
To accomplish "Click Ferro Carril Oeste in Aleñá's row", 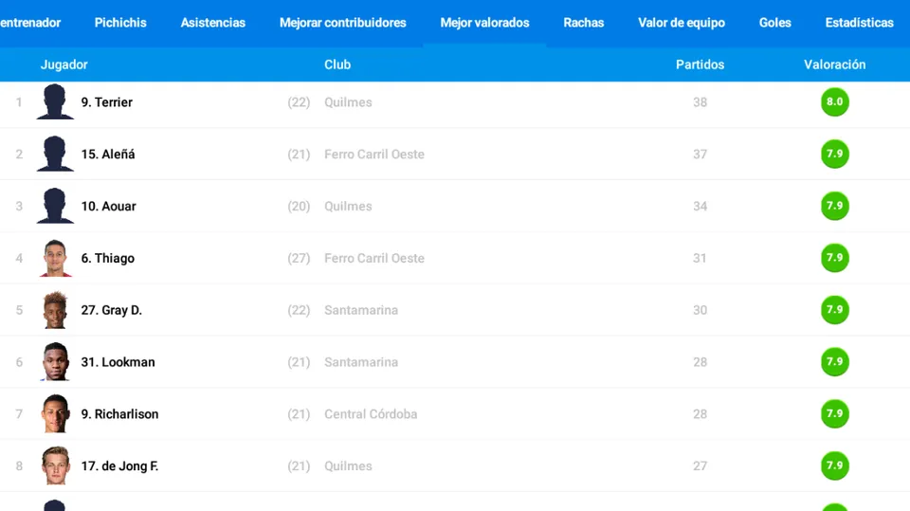I will click(374, 155).
